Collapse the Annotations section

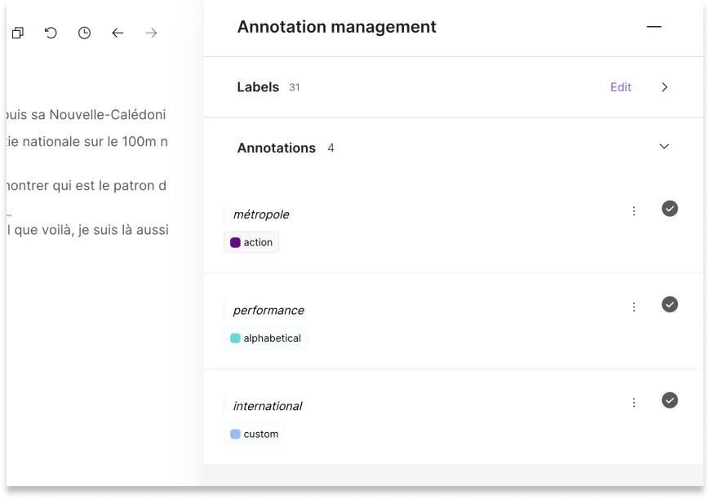click(x=663, y=148)
